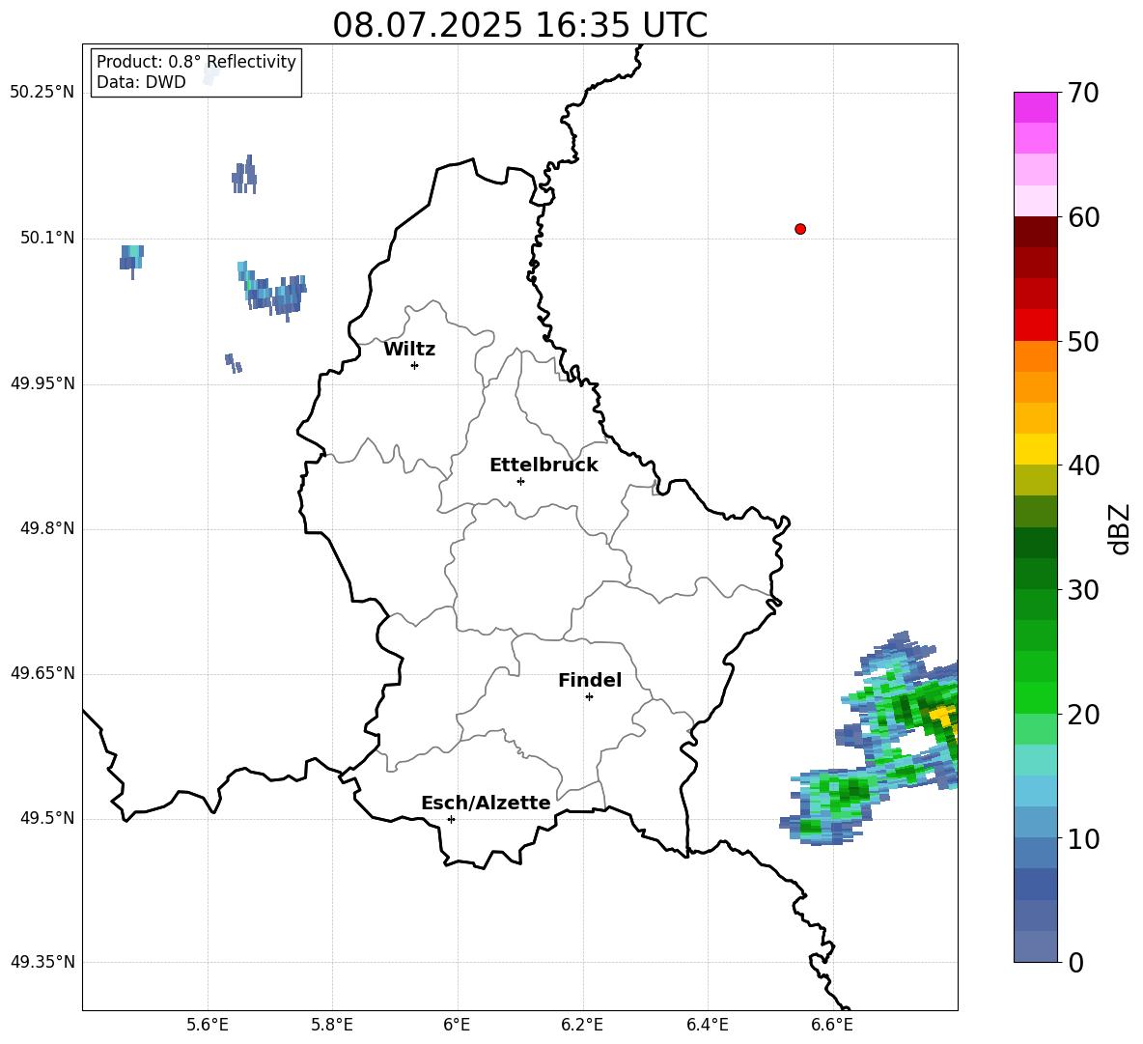Click the small radar echo near 50.2°N northwest

click(244, 175)
